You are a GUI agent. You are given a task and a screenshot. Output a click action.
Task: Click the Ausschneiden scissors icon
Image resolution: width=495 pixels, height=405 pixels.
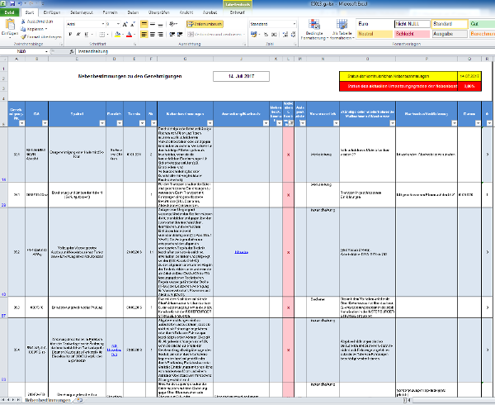click(24, 22)
